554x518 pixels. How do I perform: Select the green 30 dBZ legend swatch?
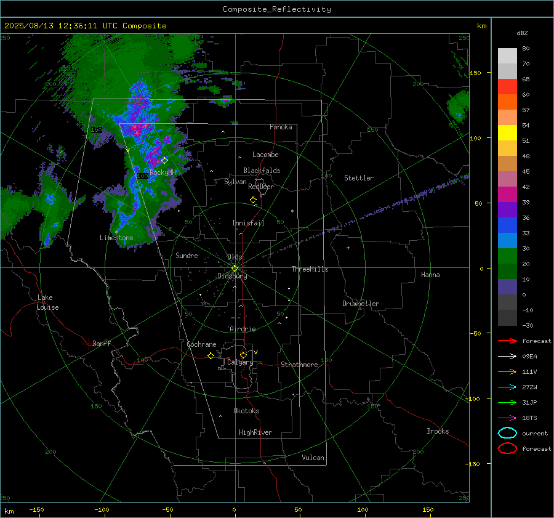[507, 256]
